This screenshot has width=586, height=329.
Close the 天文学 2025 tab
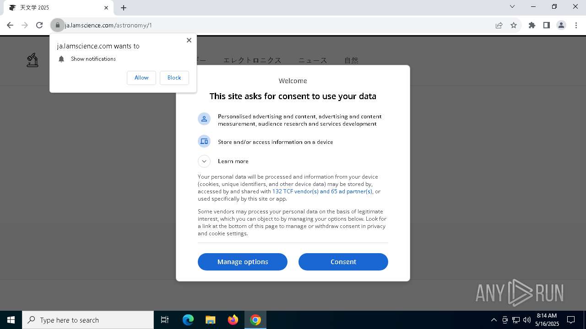(106, 8)
